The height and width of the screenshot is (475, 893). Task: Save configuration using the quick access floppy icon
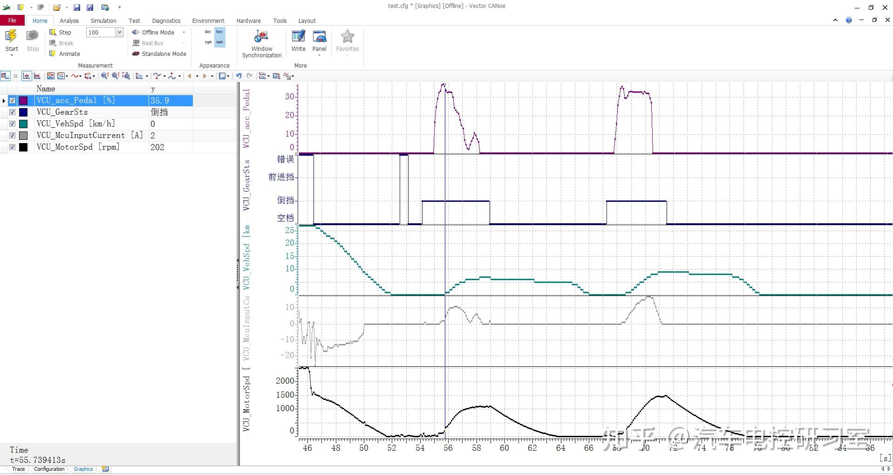pos(77,7)
